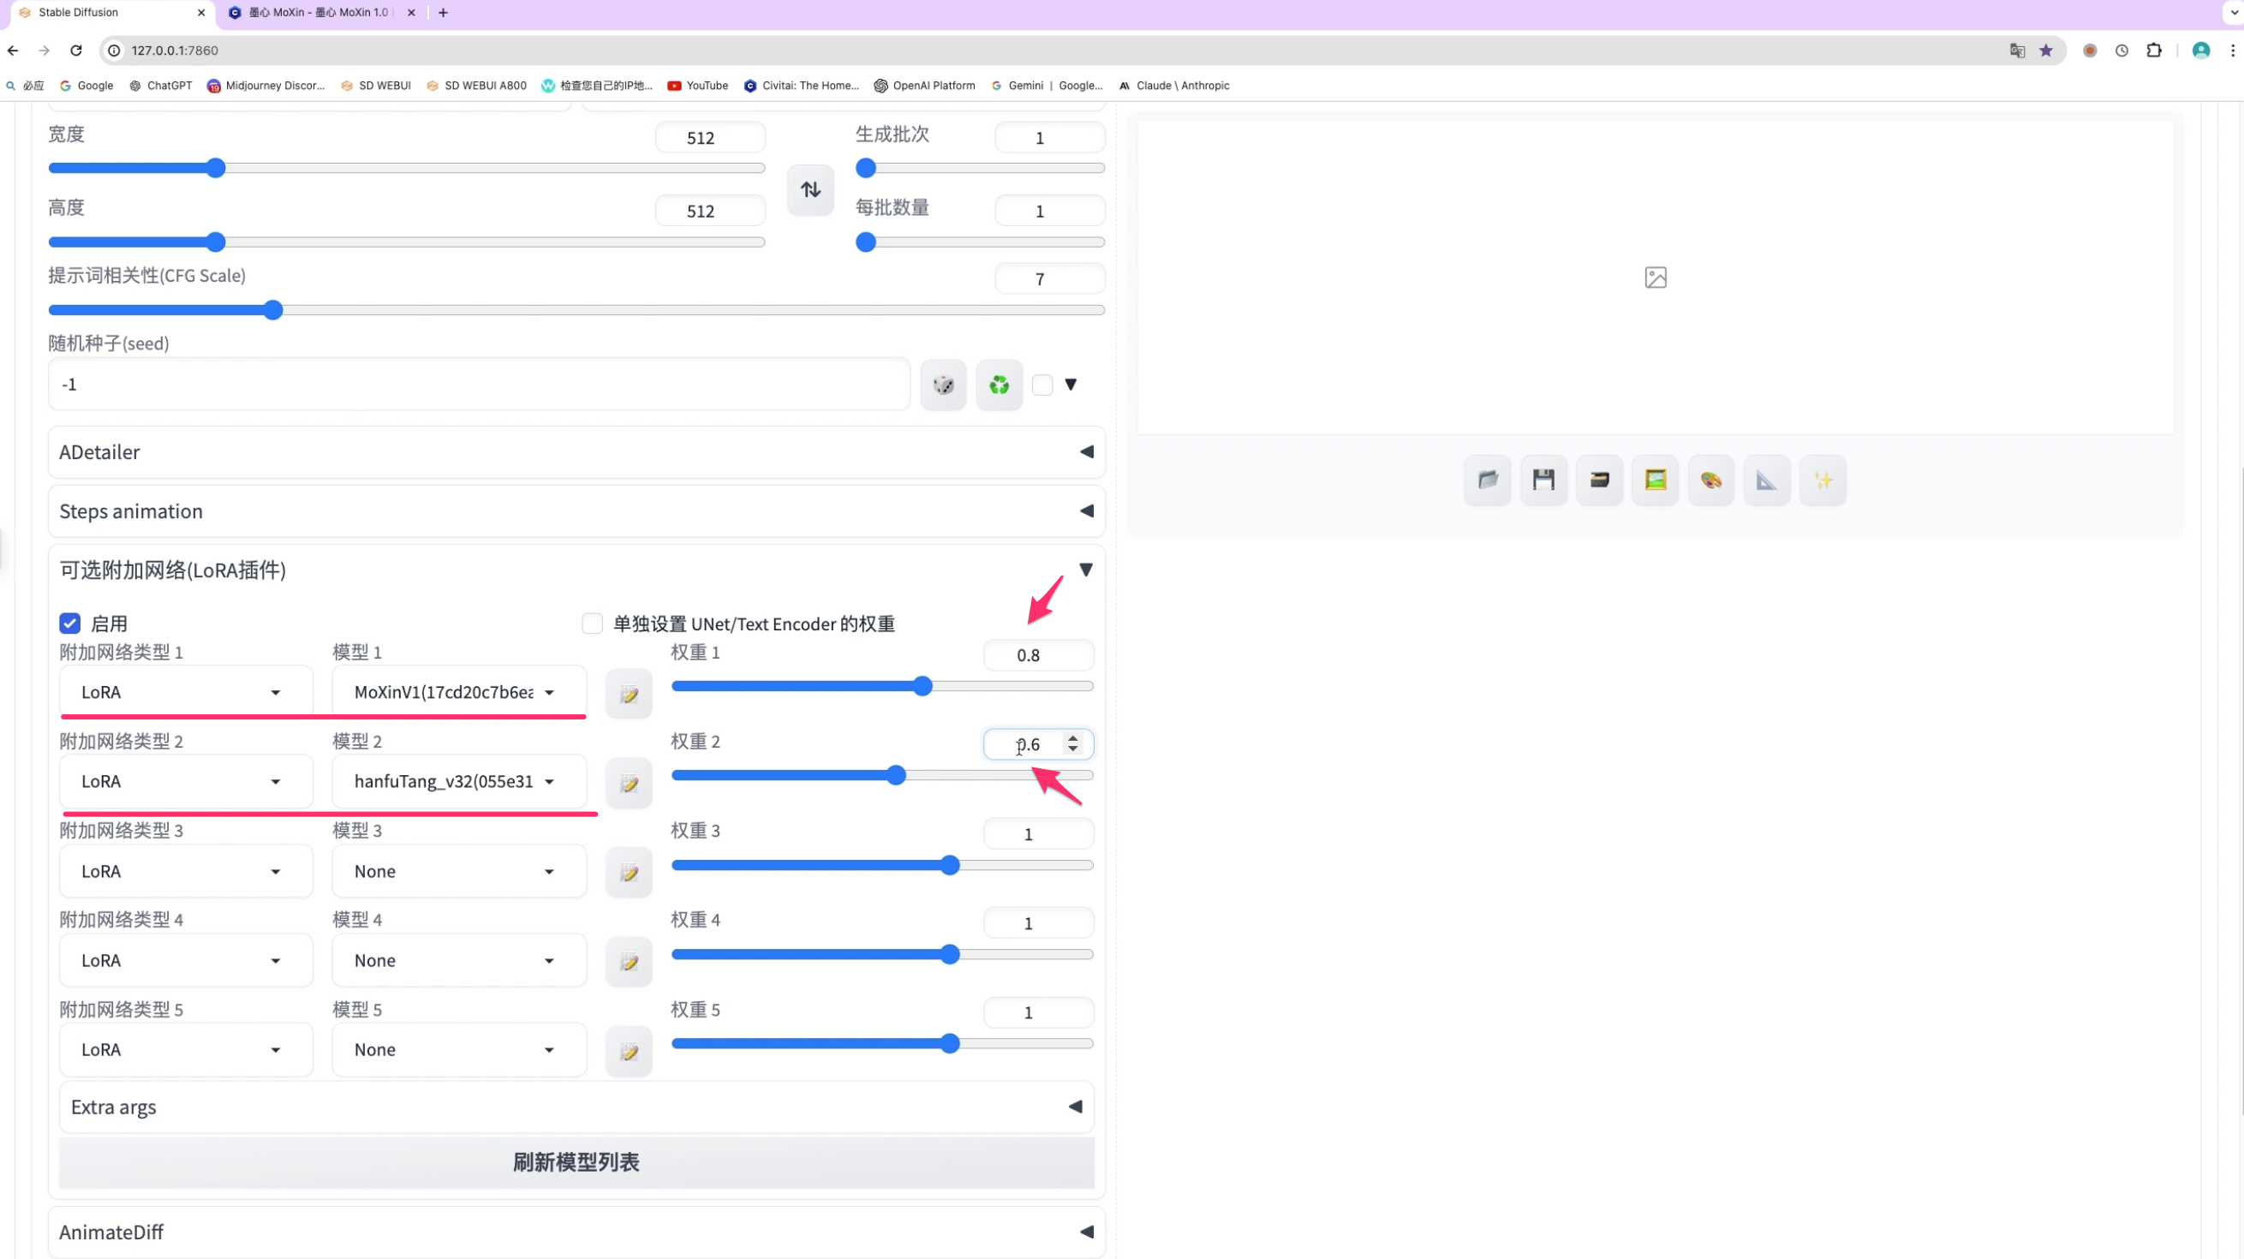Check 单独设置 UNet/Text Encoder 的权重 checkbox

point(593,623)
